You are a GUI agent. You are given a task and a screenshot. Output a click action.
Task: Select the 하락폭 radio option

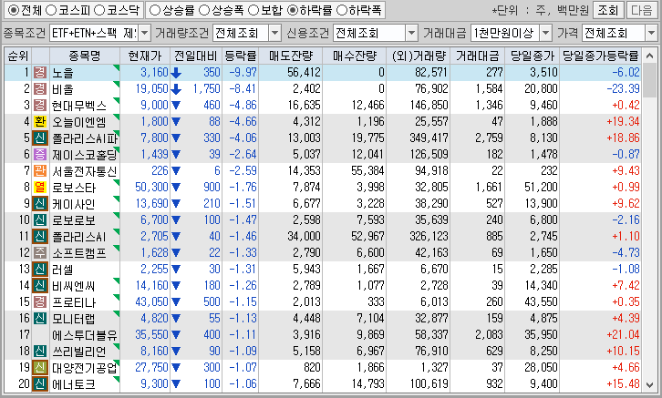(341, 10)
